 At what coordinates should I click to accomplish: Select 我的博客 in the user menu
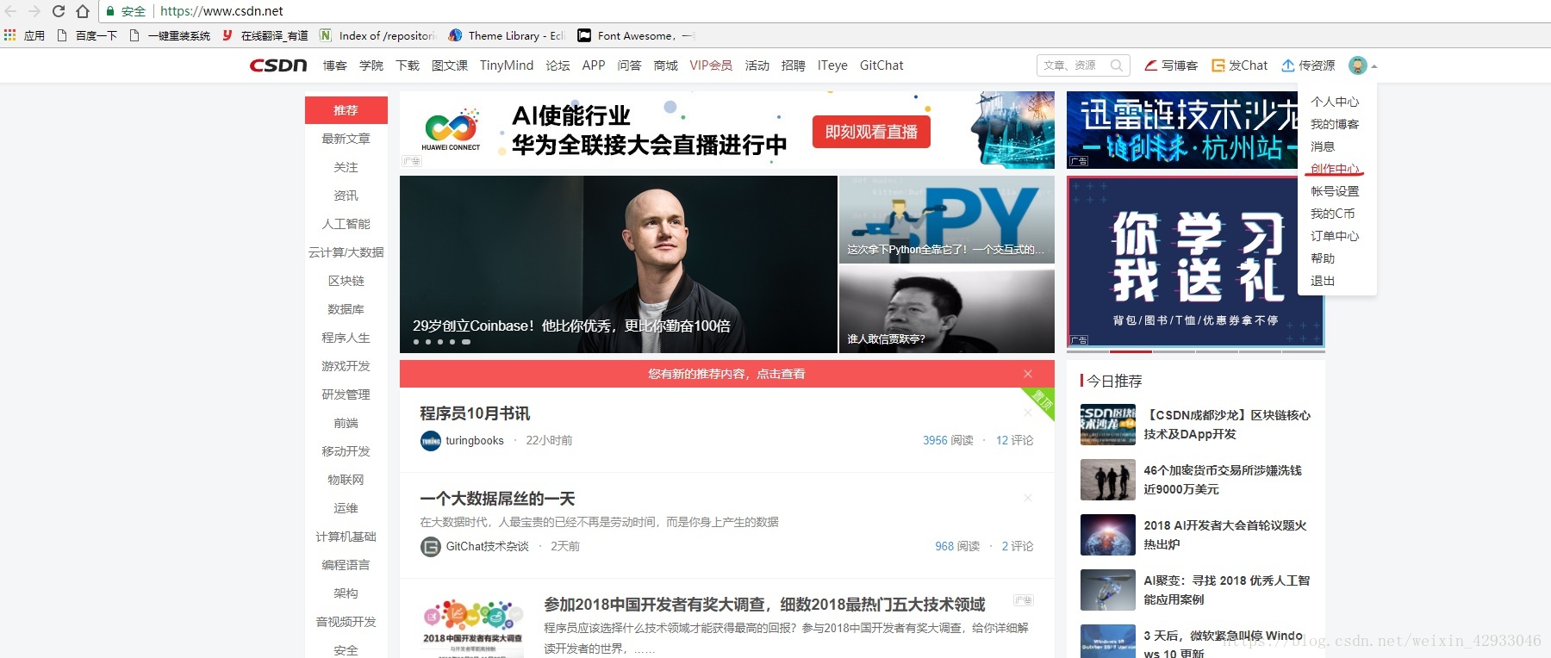[x=1335, y=124]
